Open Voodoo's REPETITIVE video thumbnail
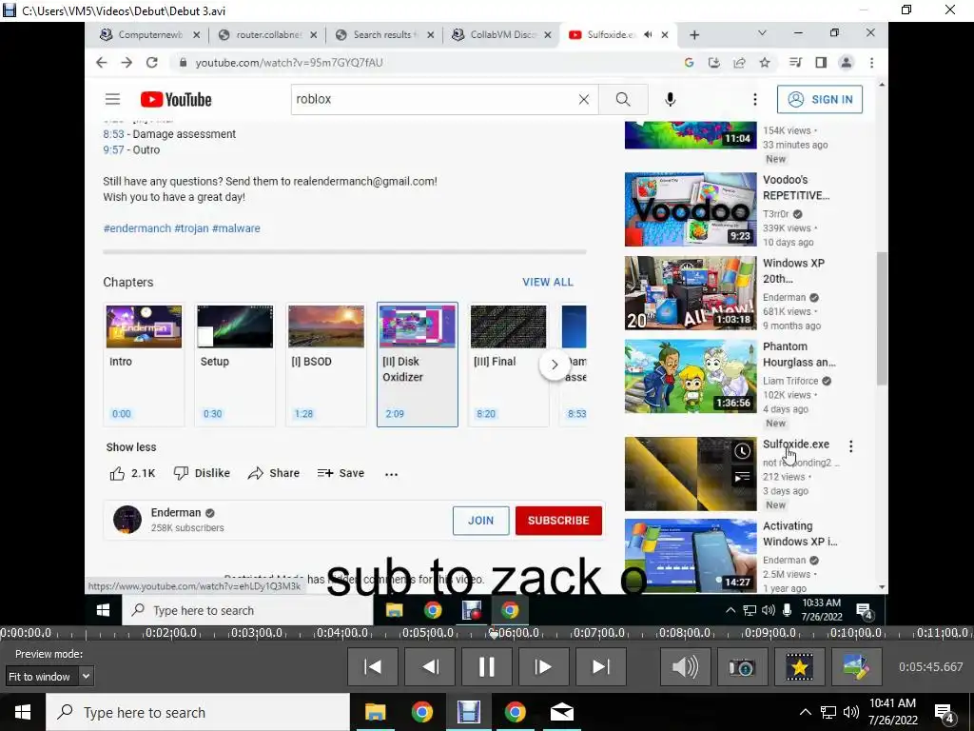This screenshot has width=974, height=731. 691,209
